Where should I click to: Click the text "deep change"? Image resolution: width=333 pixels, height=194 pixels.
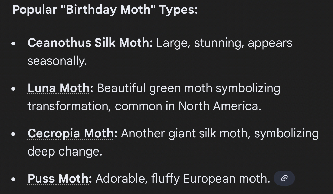click(64, 151)
